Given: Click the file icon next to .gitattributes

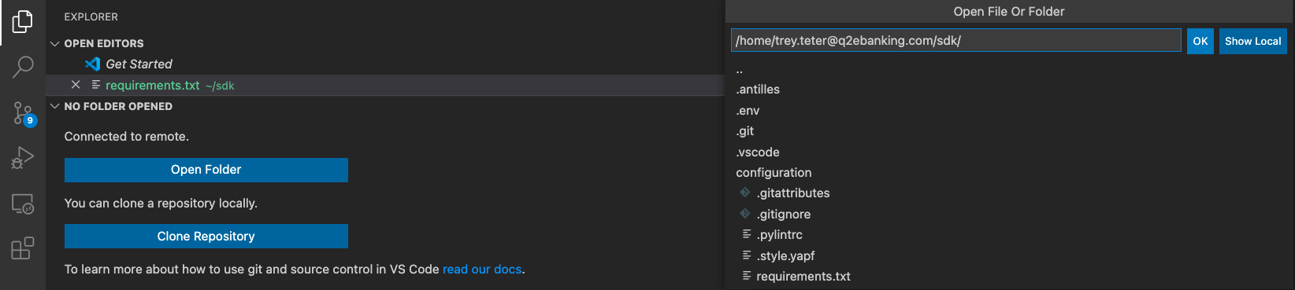Looking at the screenshot, I should pos(744,193).
